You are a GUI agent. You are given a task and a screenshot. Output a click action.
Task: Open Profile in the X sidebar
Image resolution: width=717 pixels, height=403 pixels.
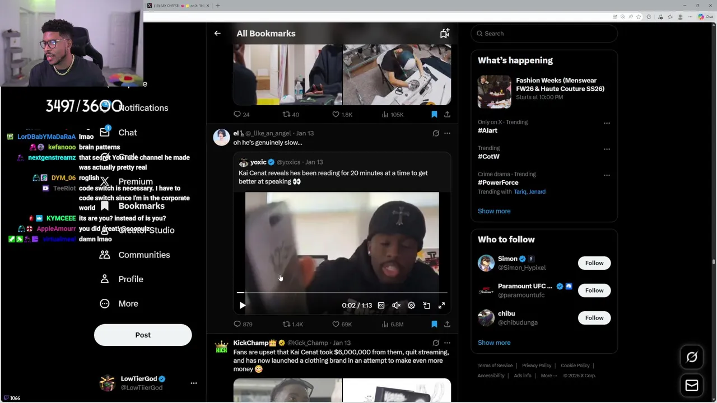(x=121, y=279)
